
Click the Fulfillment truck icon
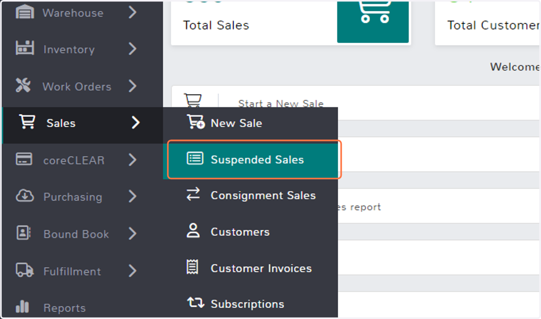(25, 270)
